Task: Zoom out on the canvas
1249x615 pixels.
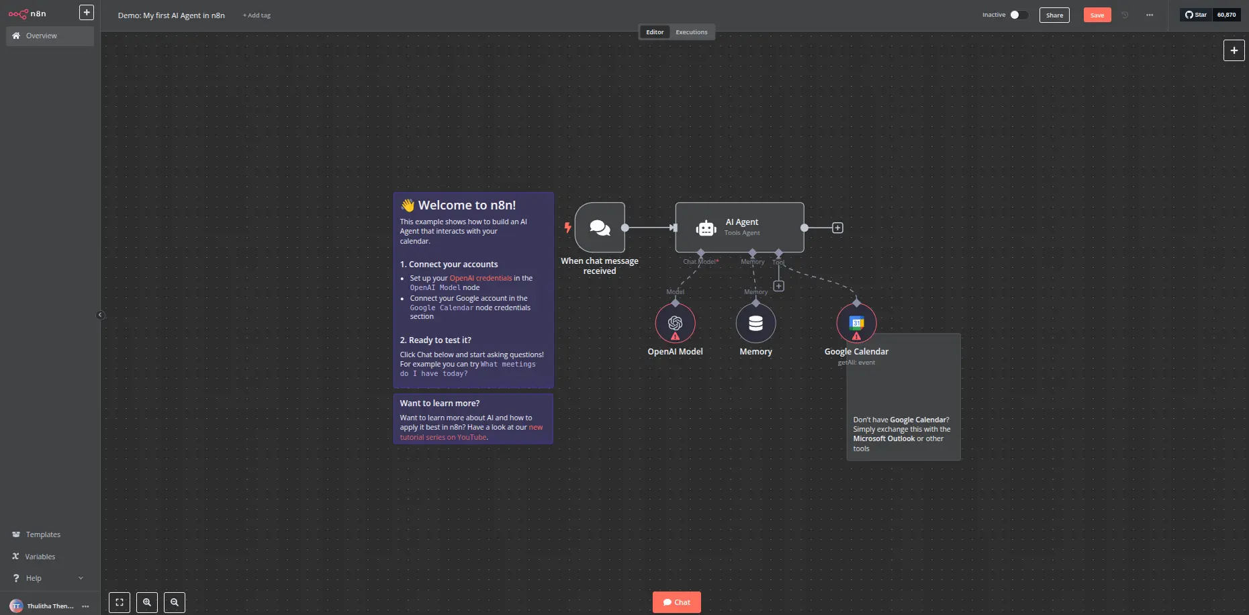Action: [174, 602]
